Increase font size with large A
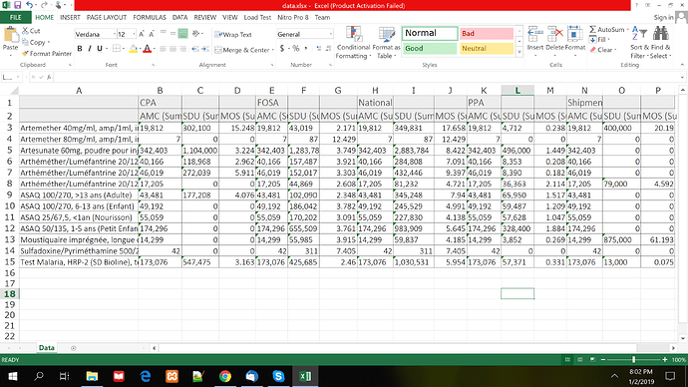 (x=142, y=34)
